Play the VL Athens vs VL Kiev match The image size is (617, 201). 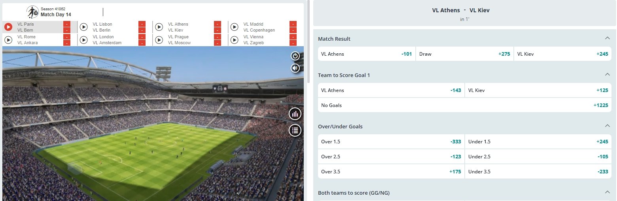159,27
